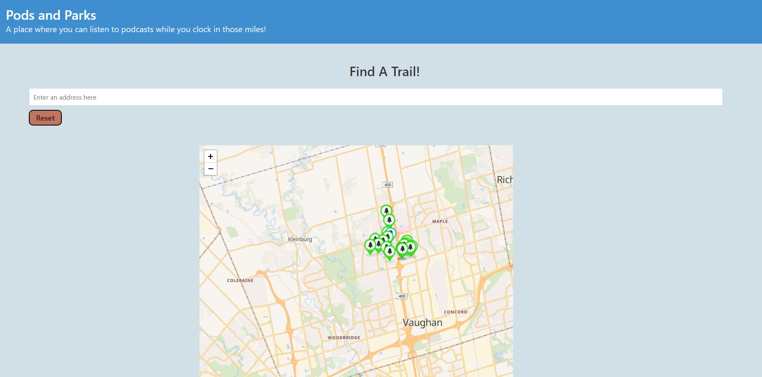
Task: Open the westernmost green tree marker
Action: 370,246
